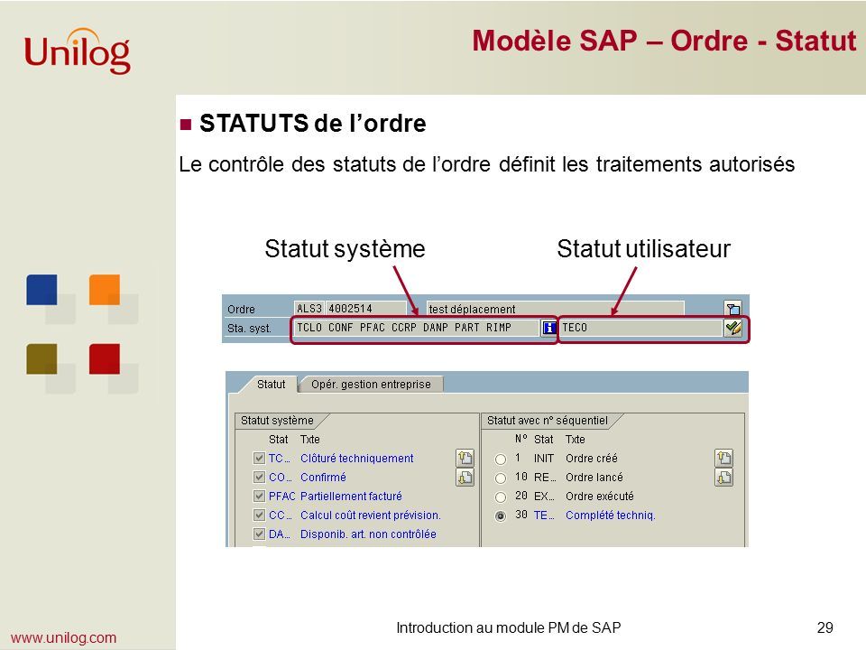Click page-down icon in Statut avec n° séquentiel
The image size is (866, 650).
(724, 477)
